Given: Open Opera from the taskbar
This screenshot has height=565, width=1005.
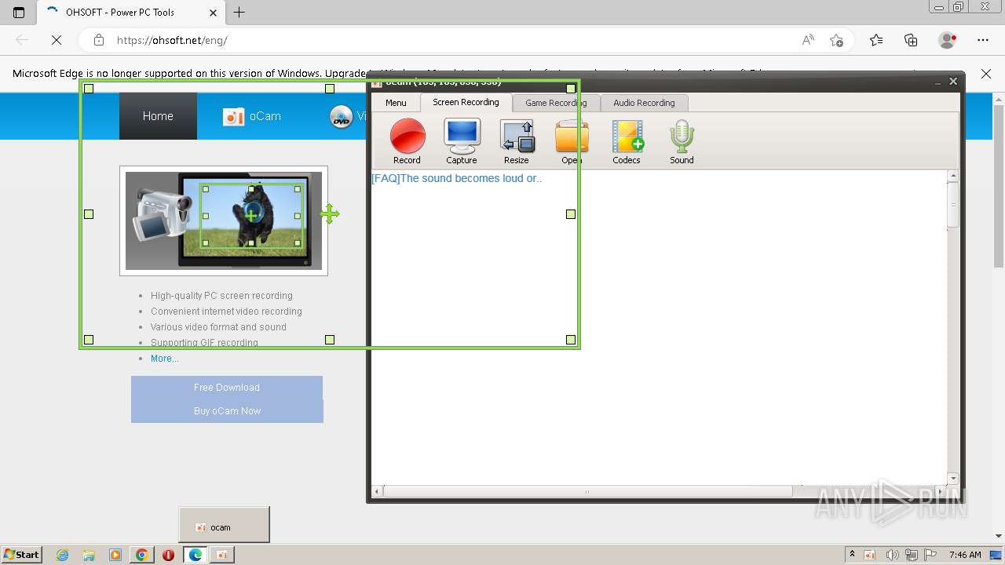Looking at the screenshot, I should tap(168, 555).
